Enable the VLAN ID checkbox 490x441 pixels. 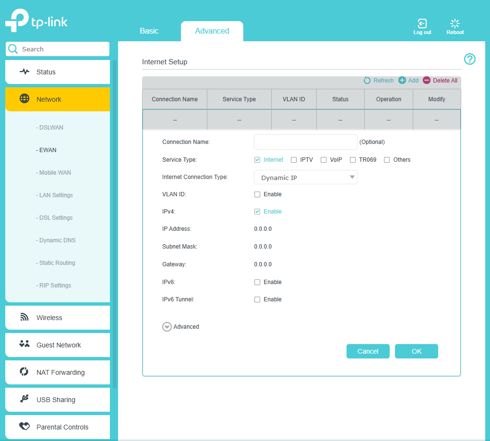coord(257,194)
